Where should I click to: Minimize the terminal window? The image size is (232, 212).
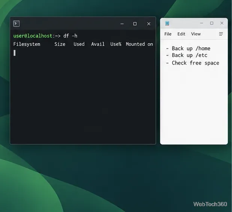[x=122, y=24]
